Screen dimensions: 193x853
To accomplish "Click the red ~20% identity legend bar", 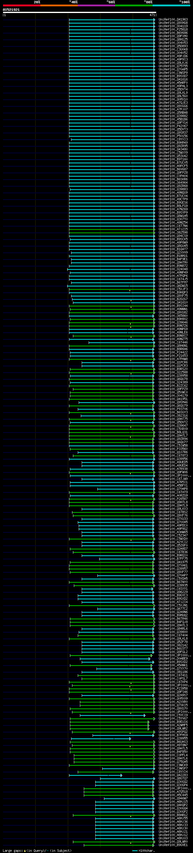I will tap(21, 5).
